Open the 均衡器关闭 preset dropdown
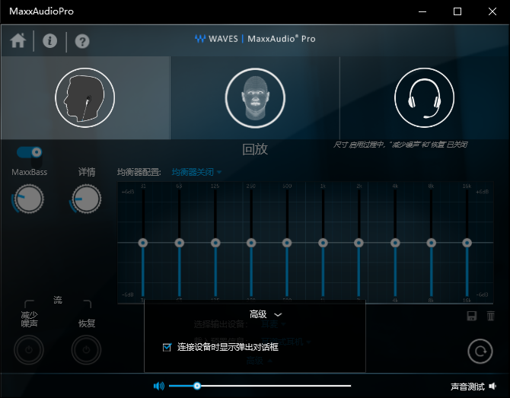Image resolution: width=510 pixels, height=398 pixels. click(196, 172)
